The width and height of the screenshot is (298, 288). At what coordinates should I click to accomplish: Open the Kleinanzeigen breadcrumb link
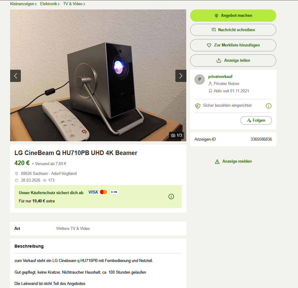click(22, 4)
